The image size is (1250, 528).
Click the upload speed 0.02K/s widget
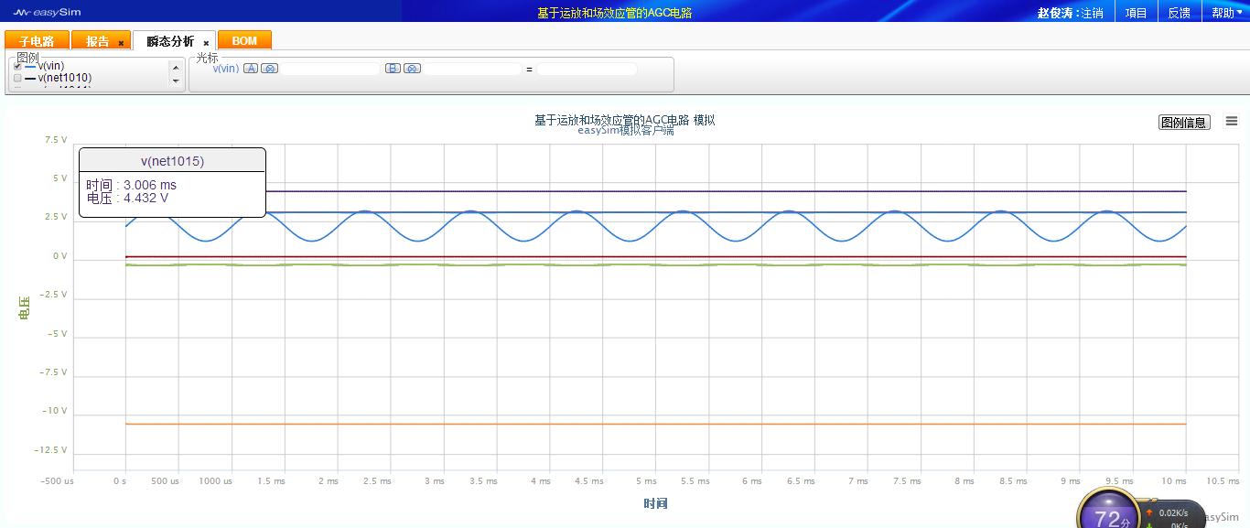click(1167, 513)
